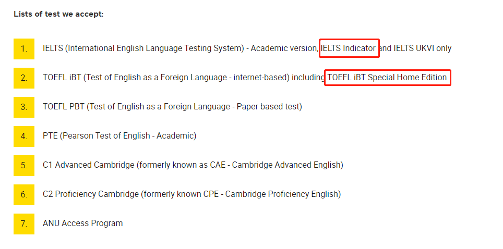Click the 'Lists of test we accept' heading
The width and height of the screenshot is (503, 249).
[59, 15]
